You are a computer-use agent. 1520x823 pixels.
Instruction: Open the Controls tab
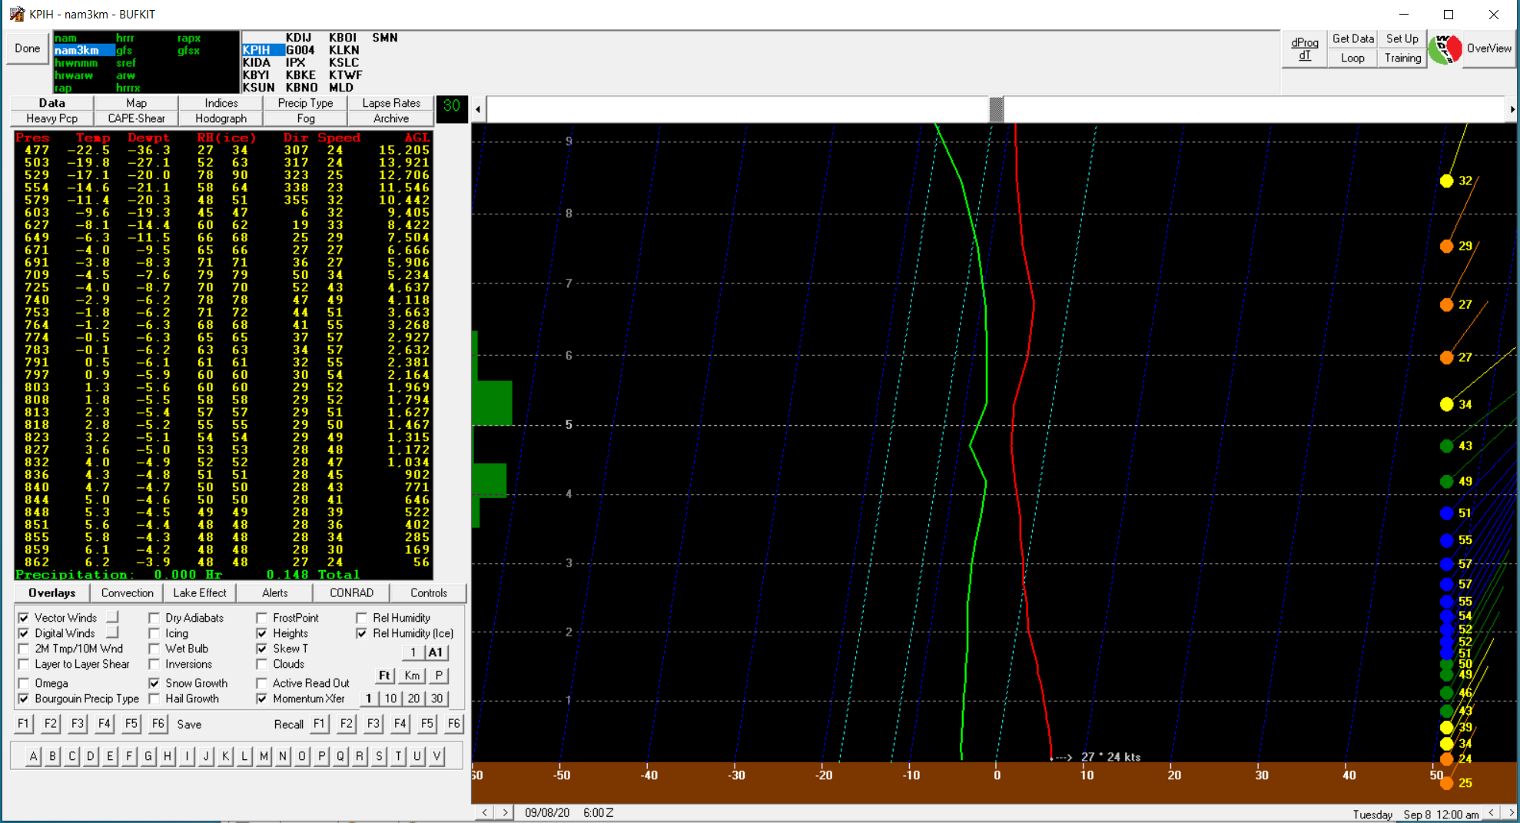click(x=428, y=593)
